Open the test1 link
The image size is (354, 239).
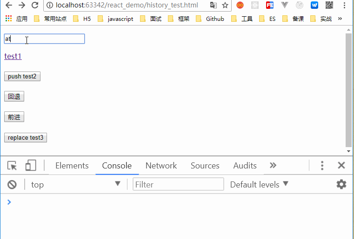pyautogui.click(x=13, y=56)
